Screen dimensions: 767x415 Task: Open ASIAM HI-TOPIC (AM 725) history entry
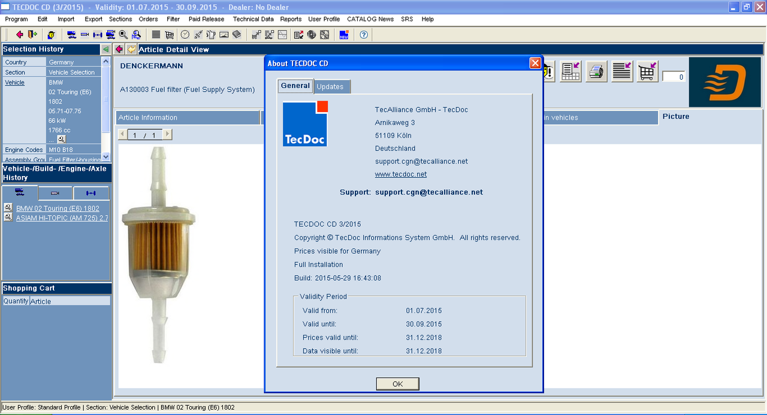(x=62, y=217)
